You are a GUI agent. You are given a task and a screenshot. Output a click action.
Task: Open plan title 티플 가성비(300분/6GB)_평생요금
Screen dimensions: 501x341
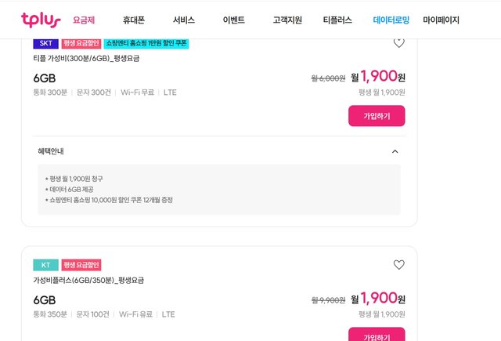[x=86, y=59]
